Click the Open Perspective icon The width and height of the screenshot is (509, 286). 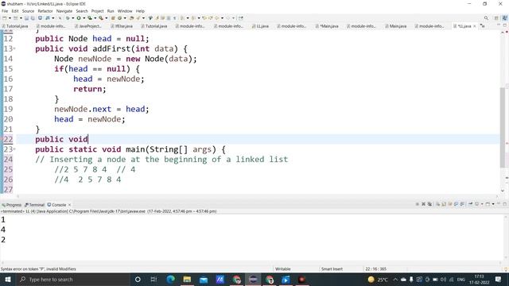496,18
